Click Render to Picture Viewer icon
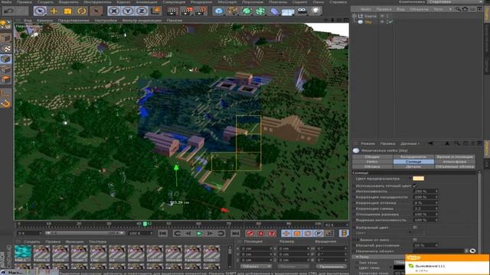 tap(186, 11)
